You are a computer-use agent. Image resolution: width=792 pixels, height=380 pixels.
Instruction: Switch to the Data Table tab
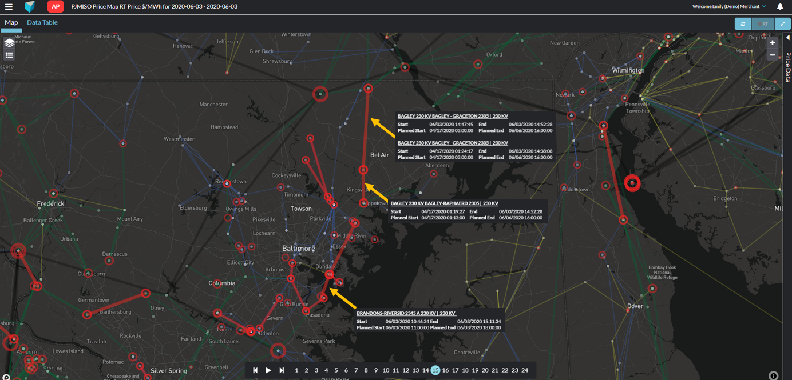click(42, 22)
